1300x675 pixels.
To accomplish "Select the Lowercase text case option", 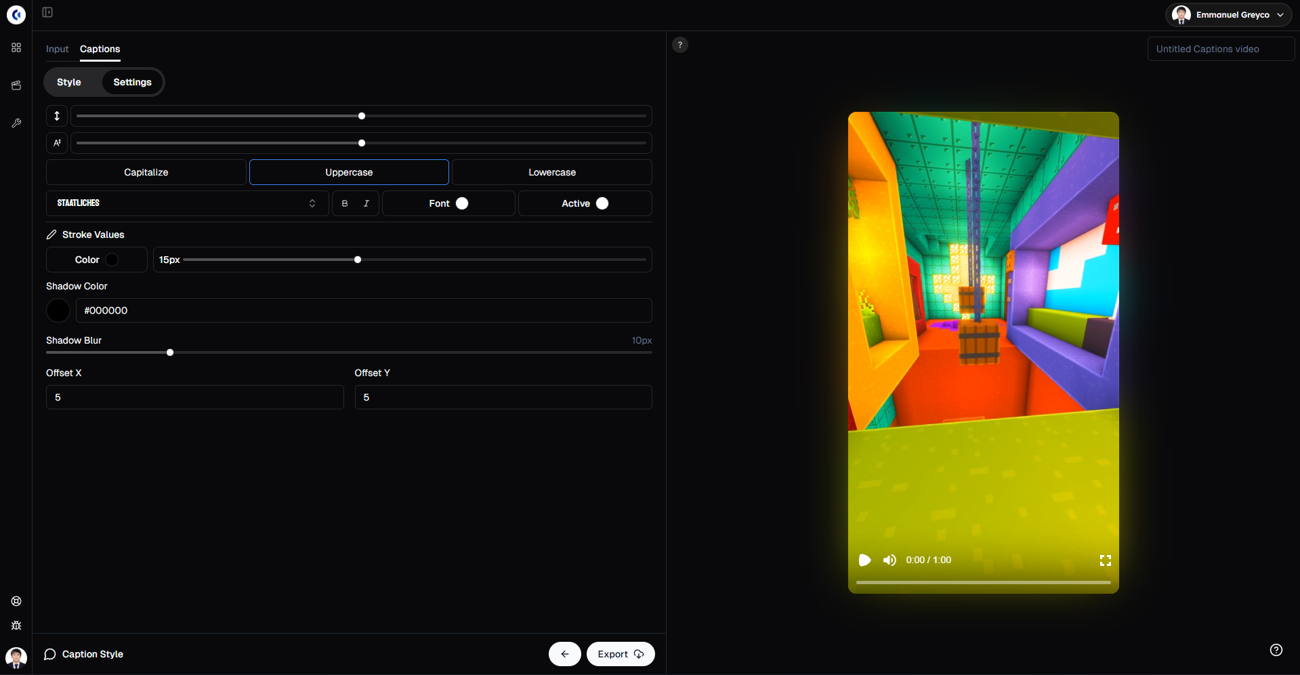I will pyautogui.click(x=552, y=172).
